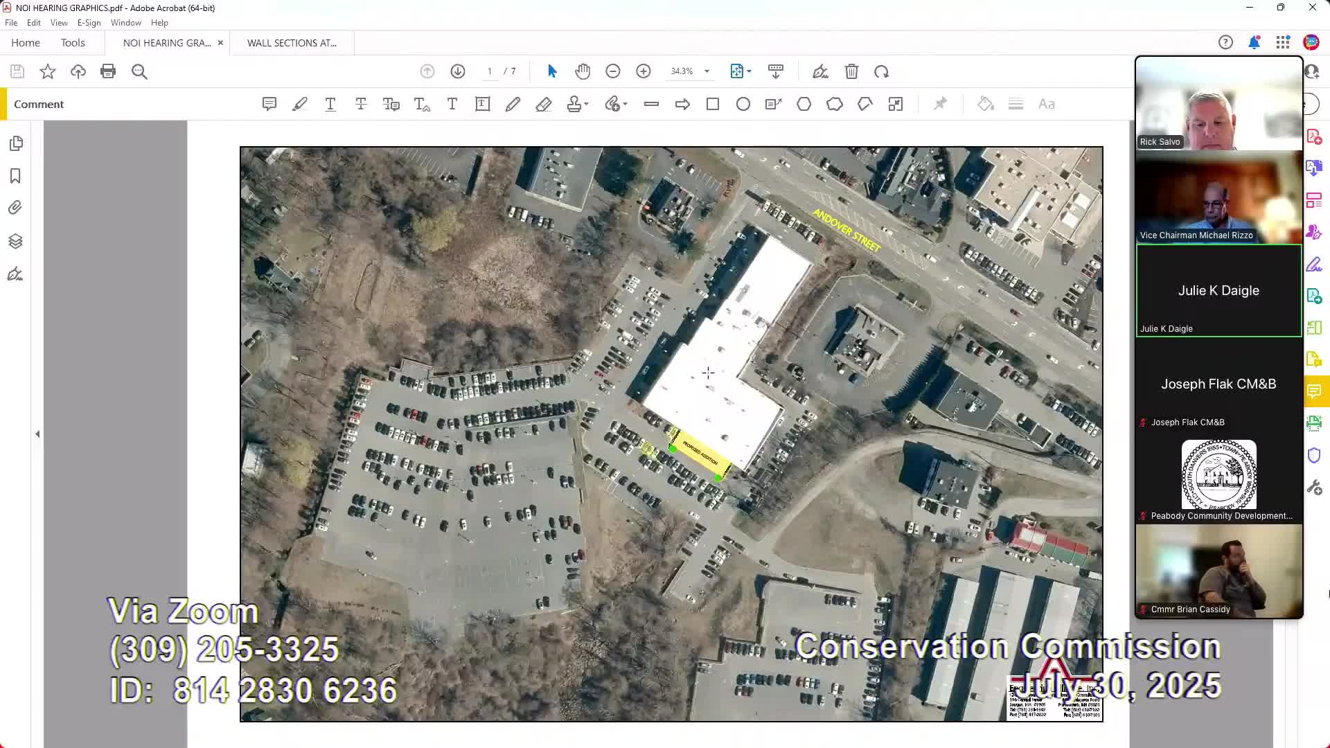Select the Pencil drawing tool
This screenshot has width=1330, height=748.
point(513,105)
